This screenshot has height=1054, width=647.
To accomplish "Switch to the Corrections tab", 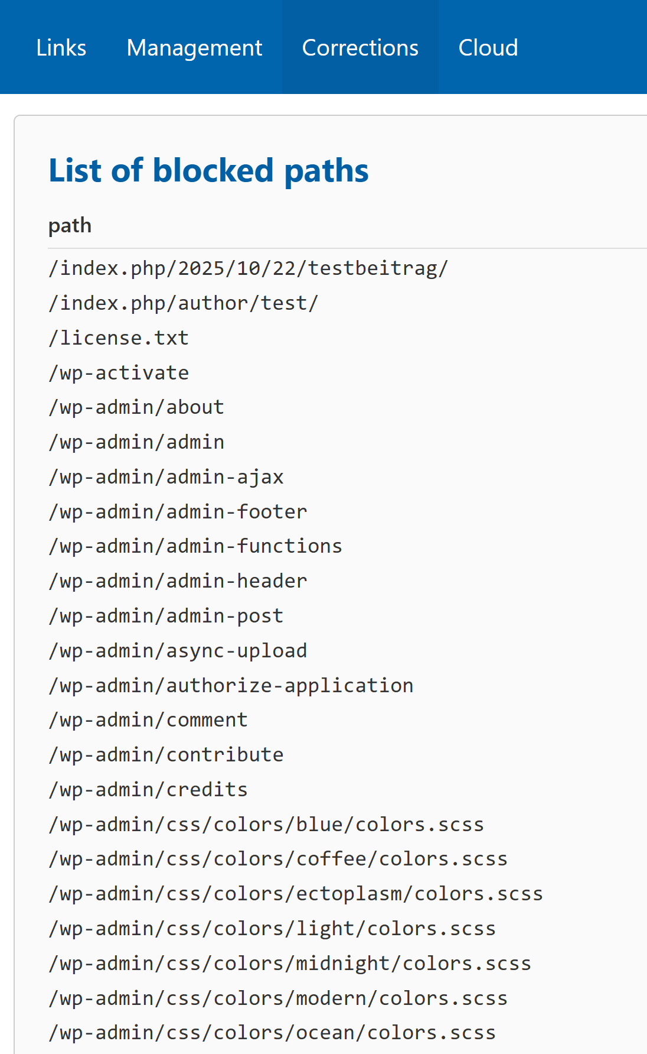I will click(x=360, y=47).
